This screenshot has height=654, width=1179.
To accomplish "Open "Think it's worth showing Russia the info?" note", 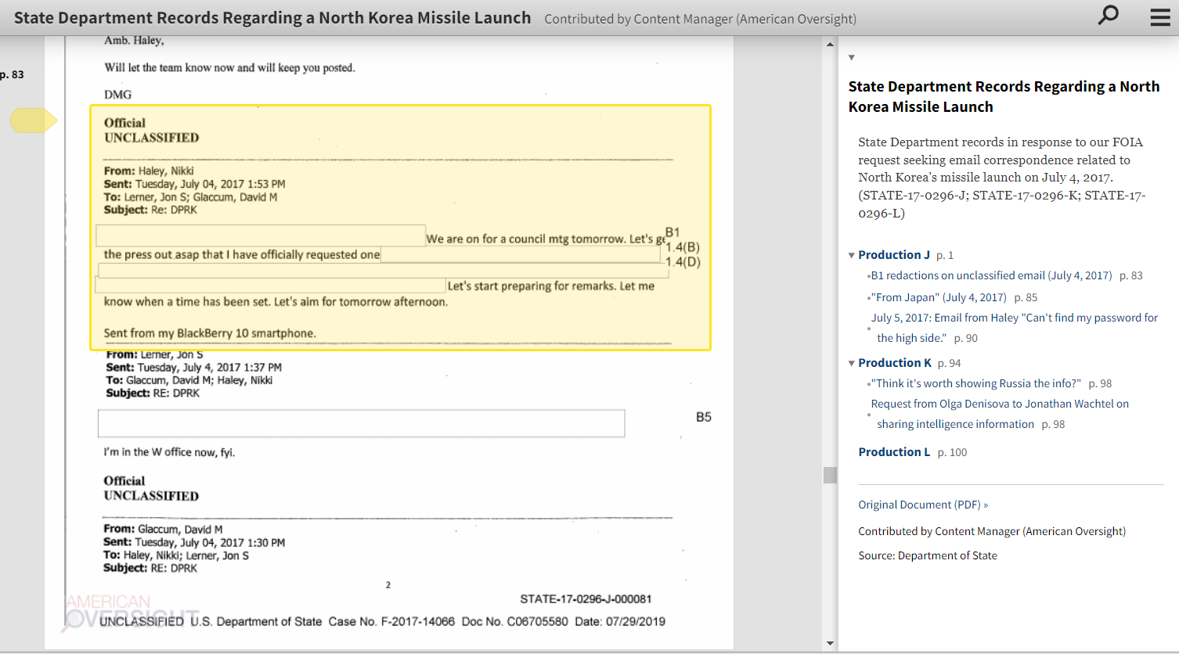I will tap(976, 383).
